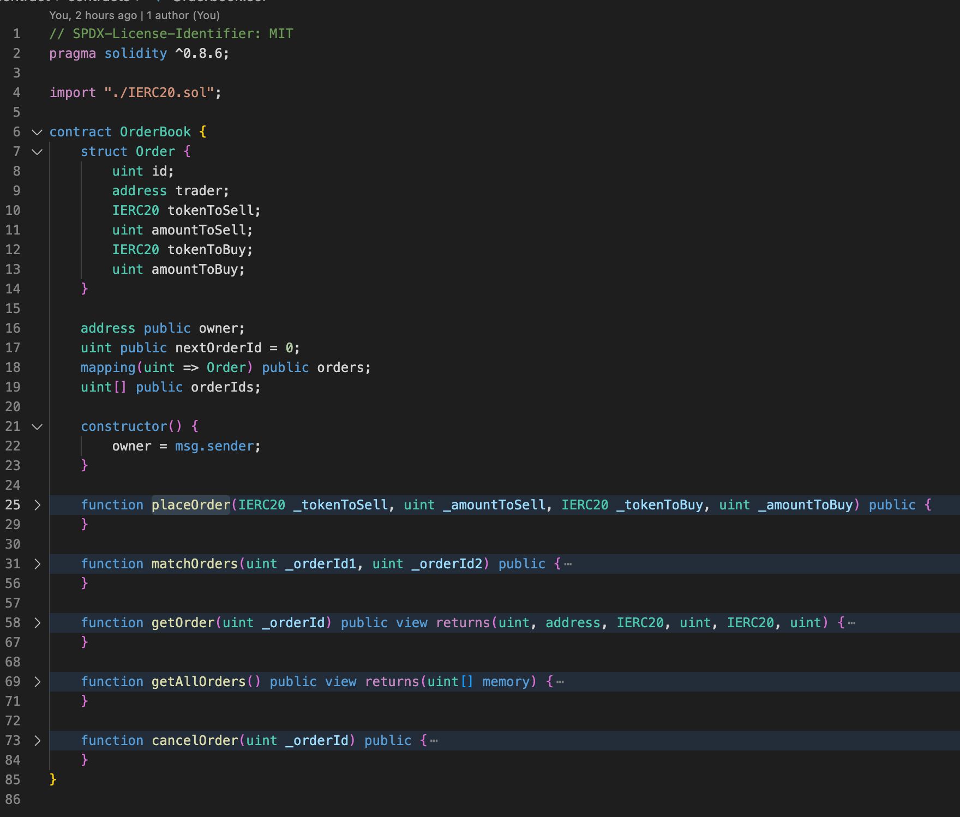Screen dimensions: 960x817
Task: Click line number 86 in the gutter
Action: (13, 800)
